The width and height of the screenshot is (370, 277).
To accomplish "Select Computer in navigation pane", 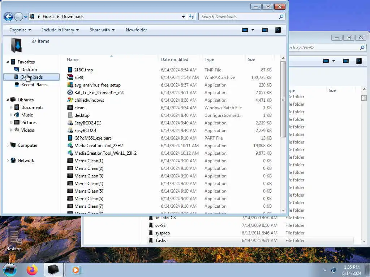I will pyautogui.click(x=27, y=145).
